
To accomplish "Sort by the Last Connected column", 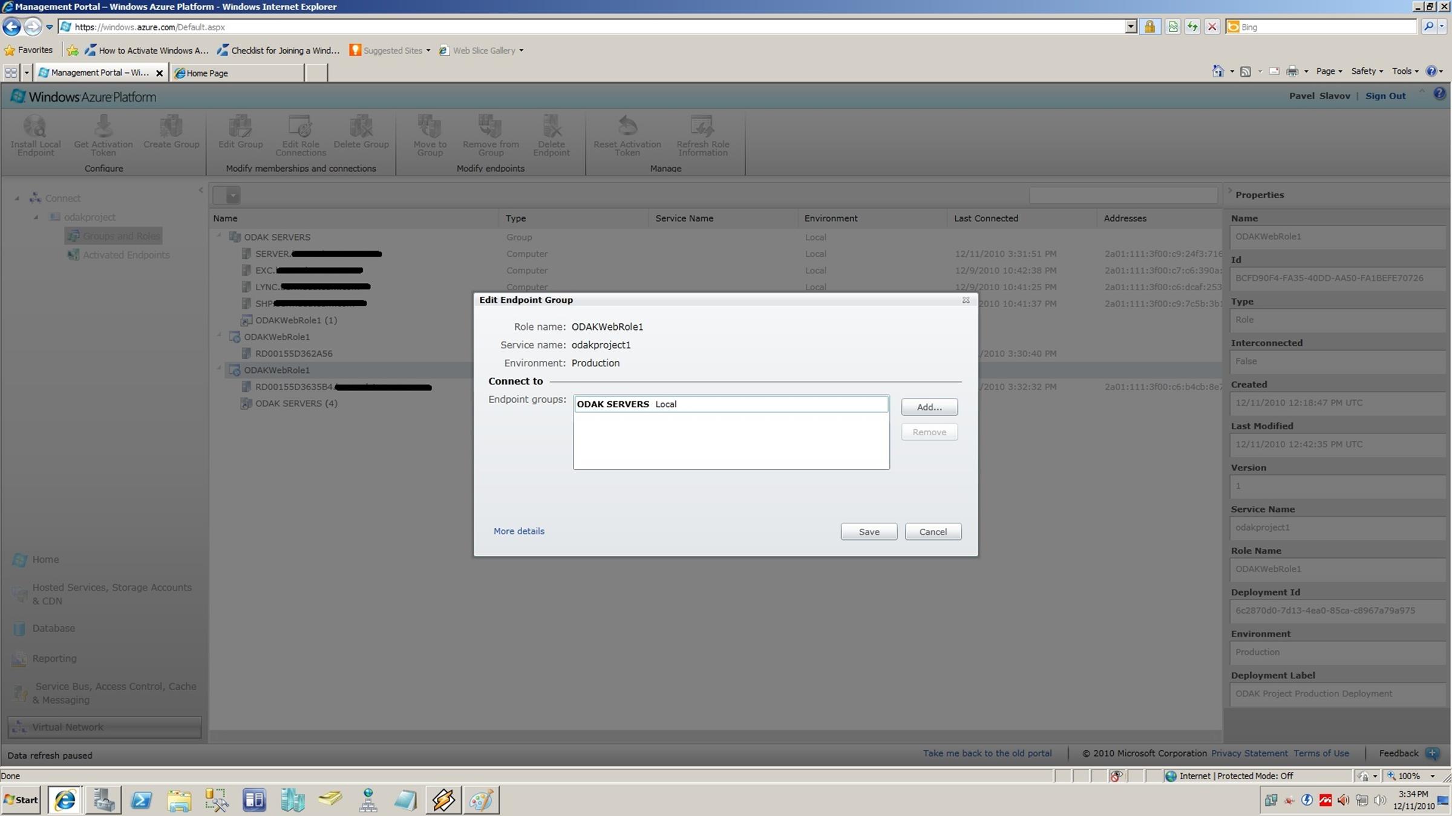I will coord(986,218).
